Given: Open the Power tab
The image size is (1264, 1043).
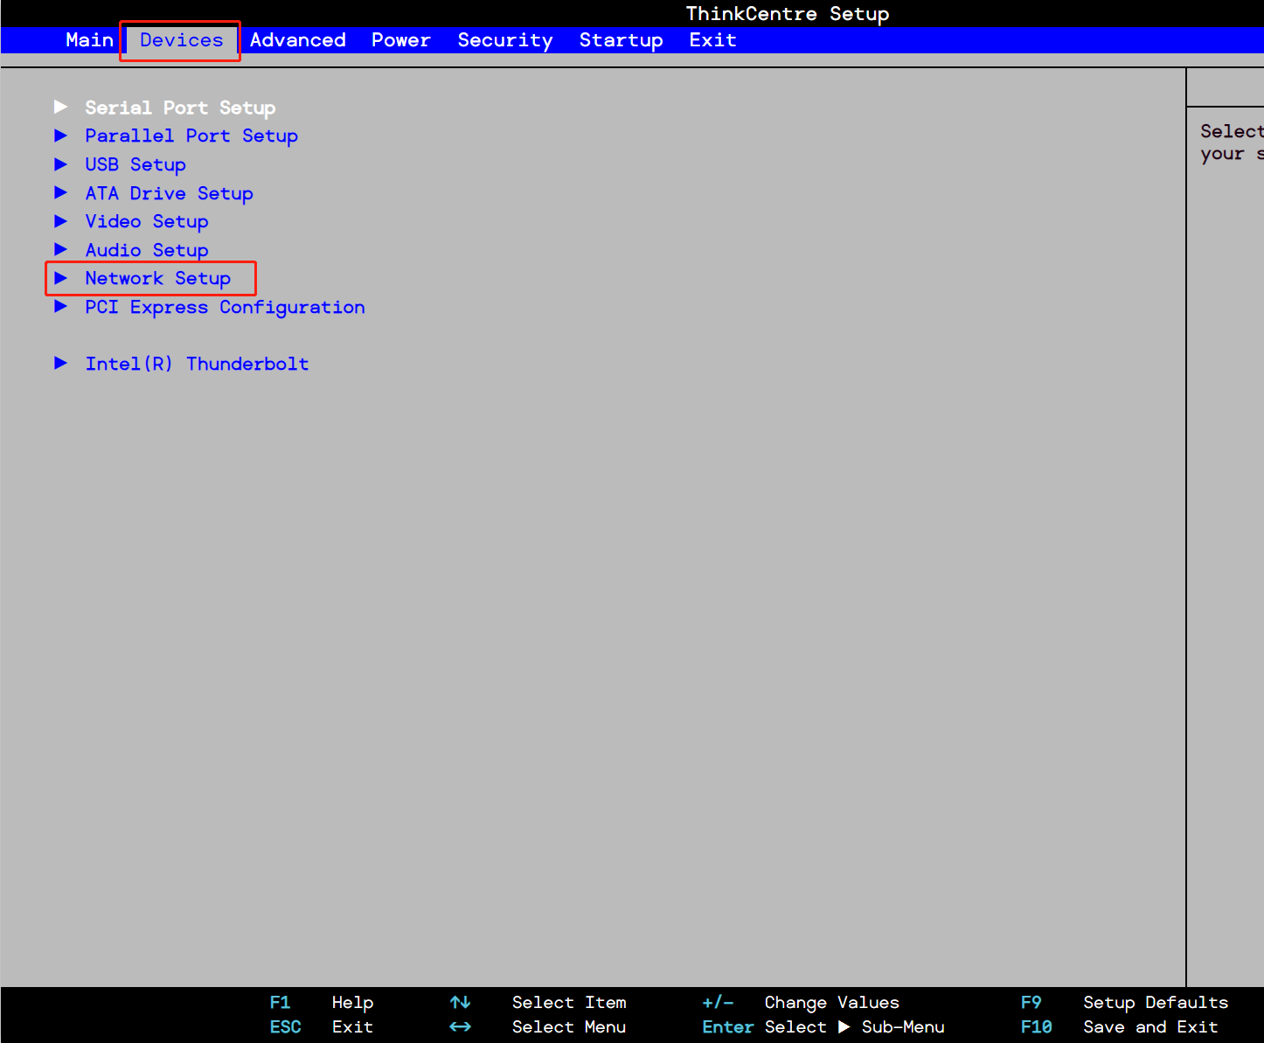Looking at the screenshot, I should click(x=400, y=40).
